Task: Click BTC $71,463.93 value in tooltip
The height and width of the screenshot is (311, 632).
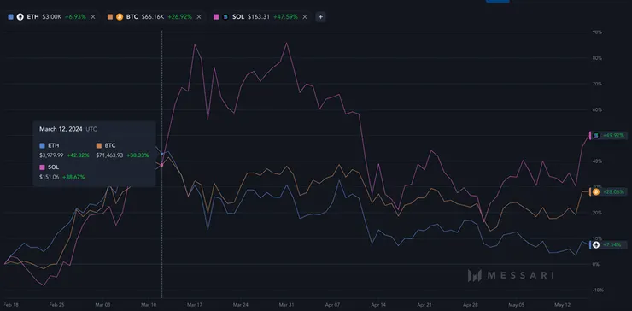Action: [109, 155]
